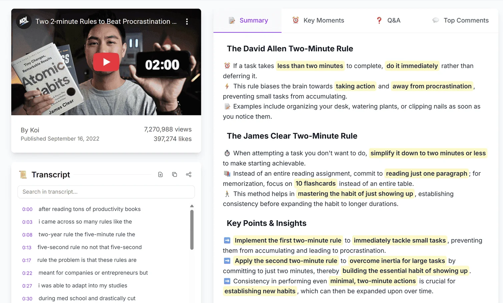The image size is (503, 303).
Task: Copy the transcript with the copy icon
Action: point(174,174)
